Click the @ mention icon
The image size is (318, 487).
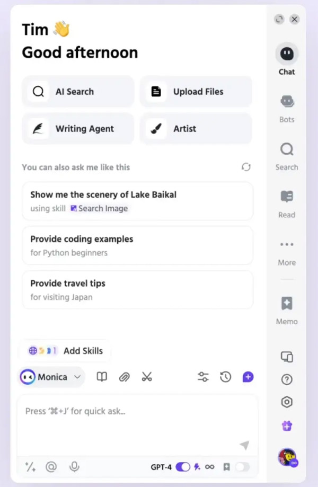click(51, 466)
